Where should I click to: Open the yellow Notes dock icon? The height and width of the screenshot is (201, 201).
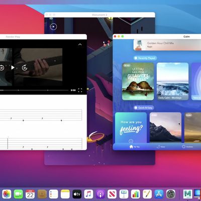pos(65,194)
